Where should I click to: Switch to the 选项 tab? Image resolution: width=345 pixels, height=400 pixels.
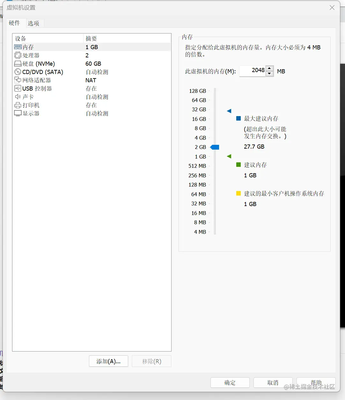click(x=34, y=23)
